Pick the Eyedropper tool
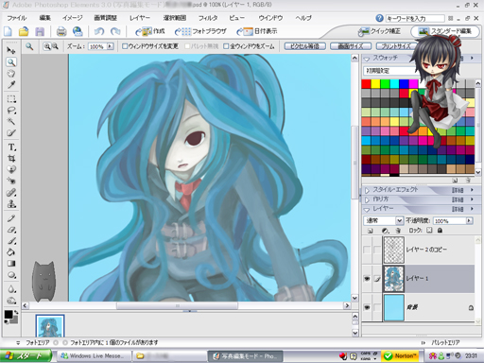The image size is (484, 363). point(11,85)
